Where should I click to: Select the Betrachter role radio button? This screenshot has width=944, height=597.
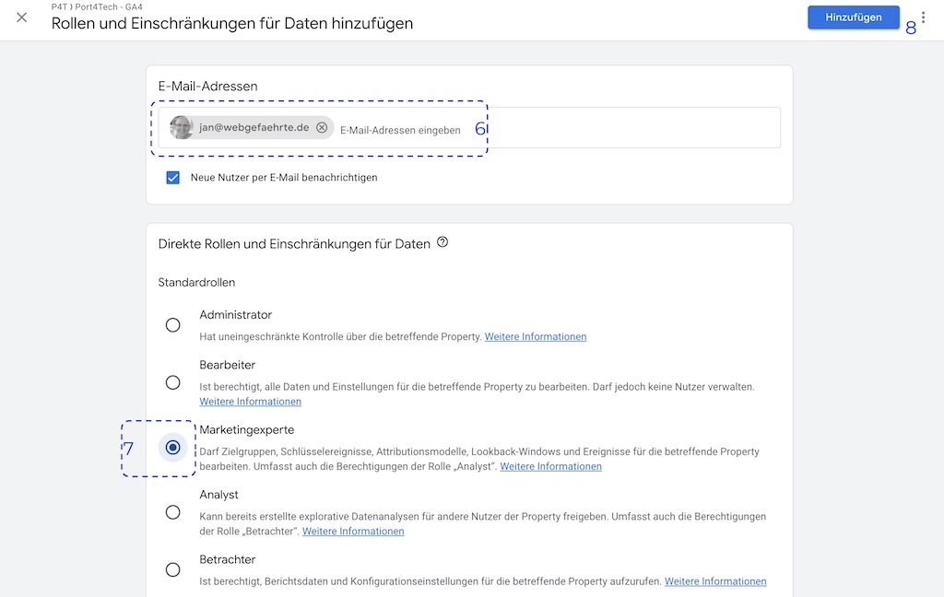pos(172,569)
